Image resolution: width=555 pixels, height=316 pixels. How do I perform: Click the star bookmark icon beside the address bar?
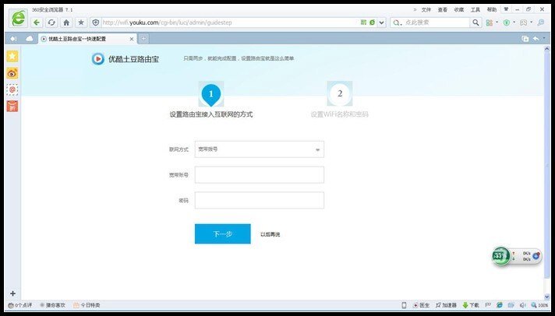(81, 23)
